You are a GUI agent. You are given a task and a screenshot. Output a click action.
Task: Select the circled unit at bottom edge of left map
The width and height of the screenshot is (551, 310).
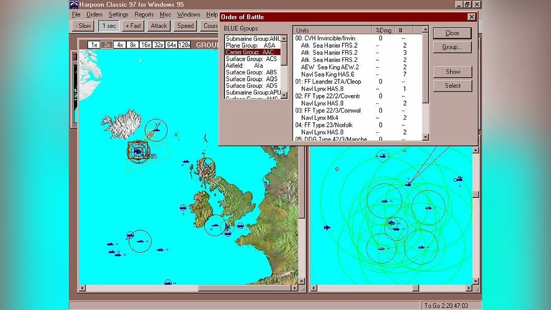(x=168, y=282)
